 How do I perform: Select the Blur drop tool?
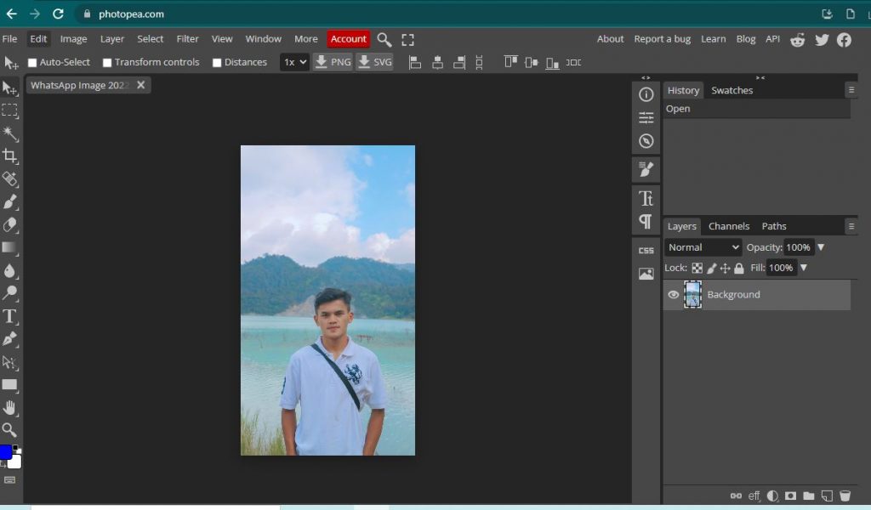[x=9, y=270]
